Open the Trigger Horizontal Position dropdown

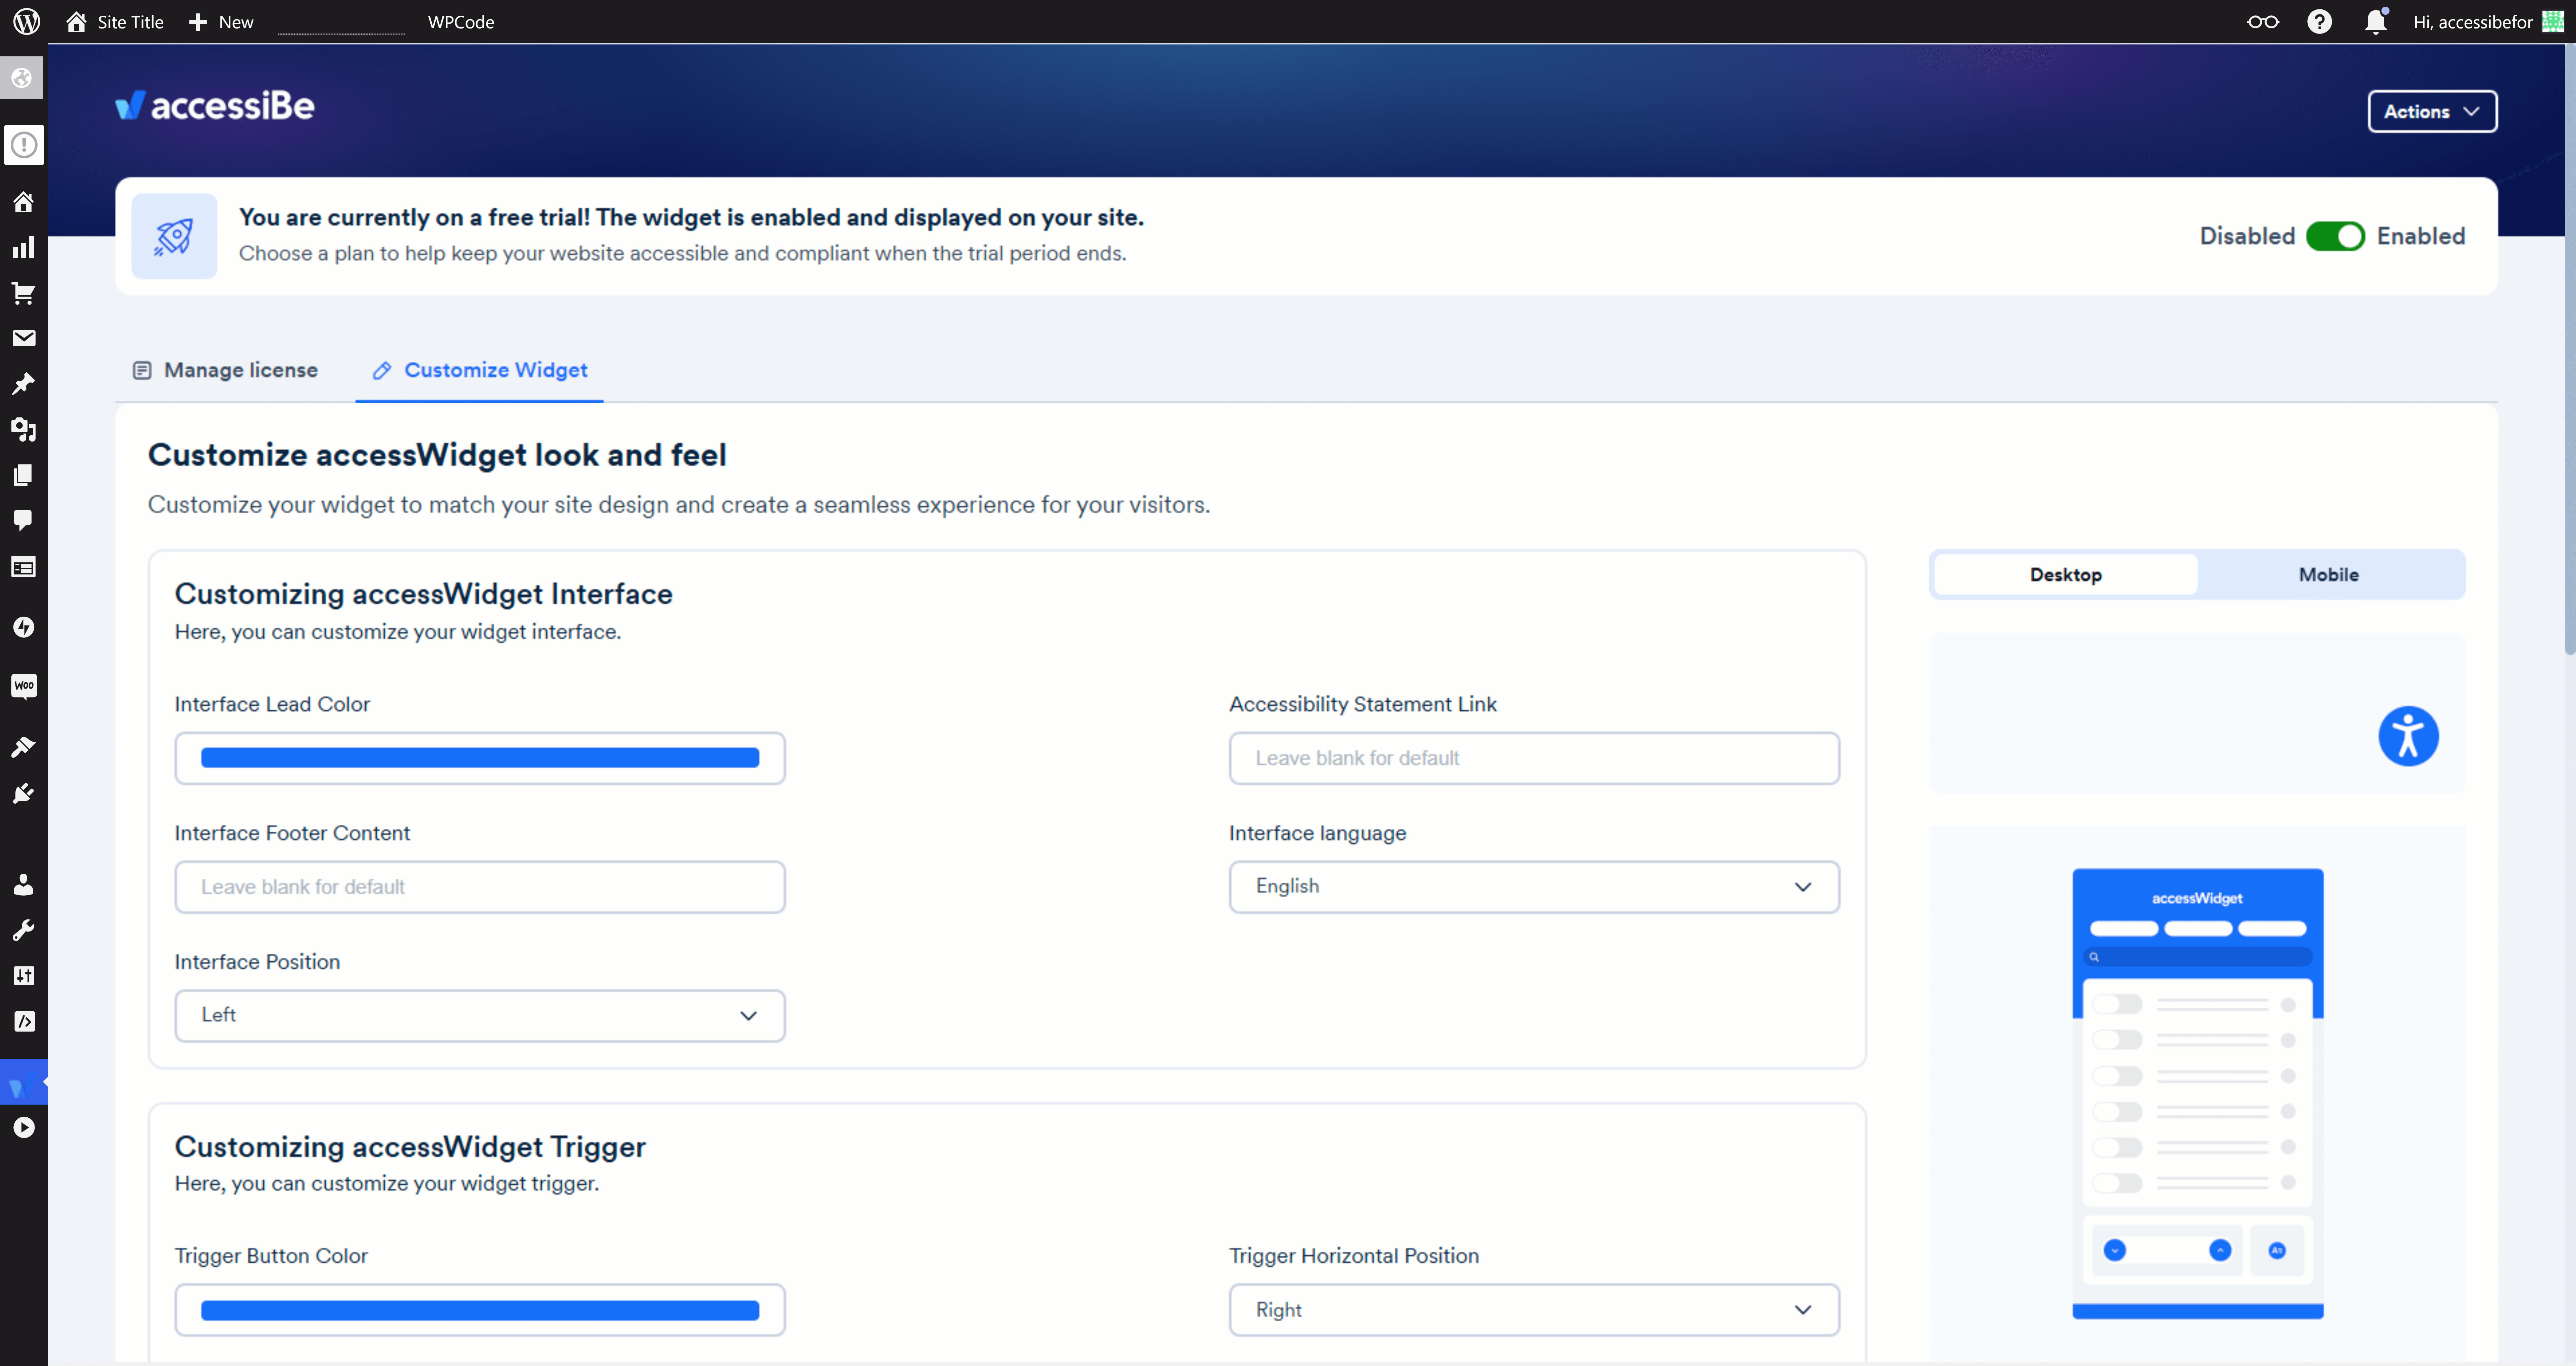[1534, 1310]
